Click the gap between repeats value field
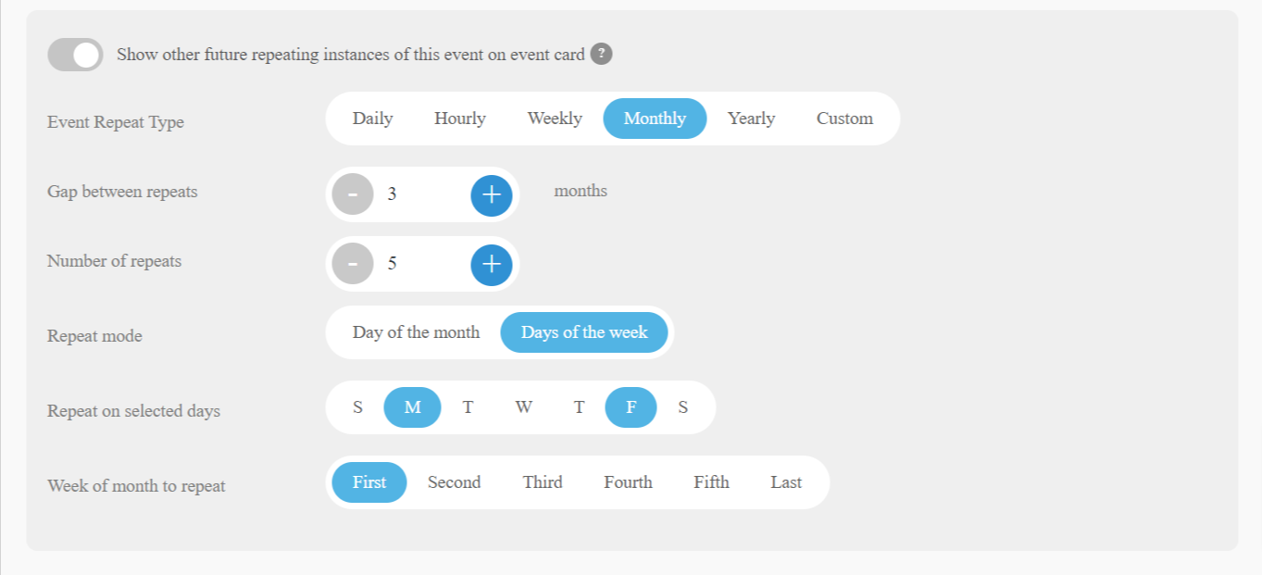1262x575 pixels. tap(422, 194)
